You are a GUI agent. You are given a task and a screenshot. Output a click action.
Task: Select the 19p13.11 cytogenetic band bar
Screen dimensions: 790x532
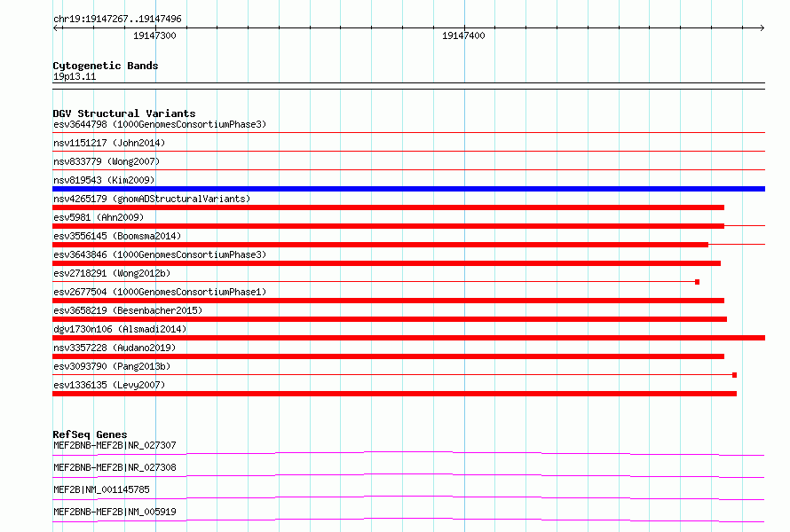408,86
